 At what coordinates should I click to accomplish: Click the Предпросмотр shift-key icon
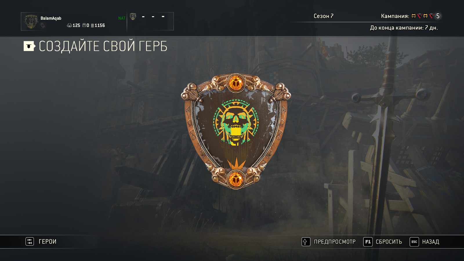(306, 242)
